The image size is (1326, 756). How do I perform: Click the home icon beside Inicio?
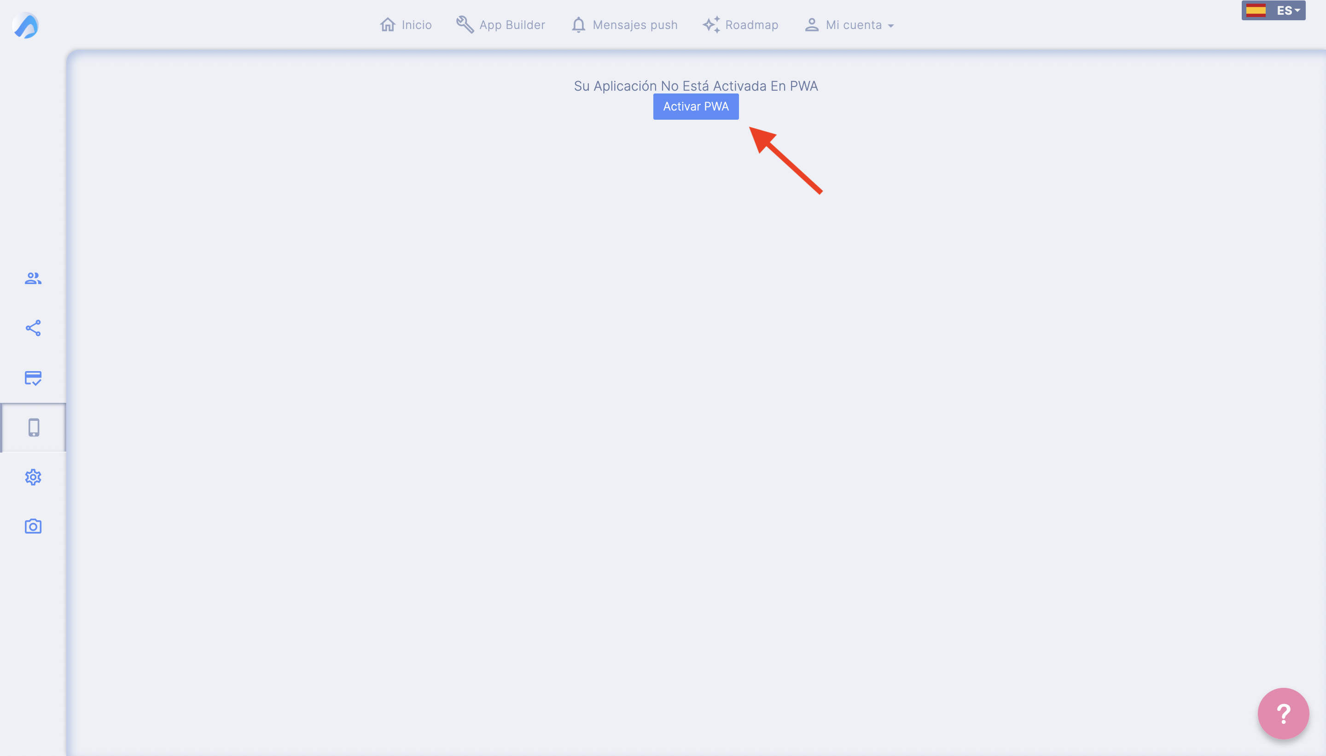pos(388,24)
